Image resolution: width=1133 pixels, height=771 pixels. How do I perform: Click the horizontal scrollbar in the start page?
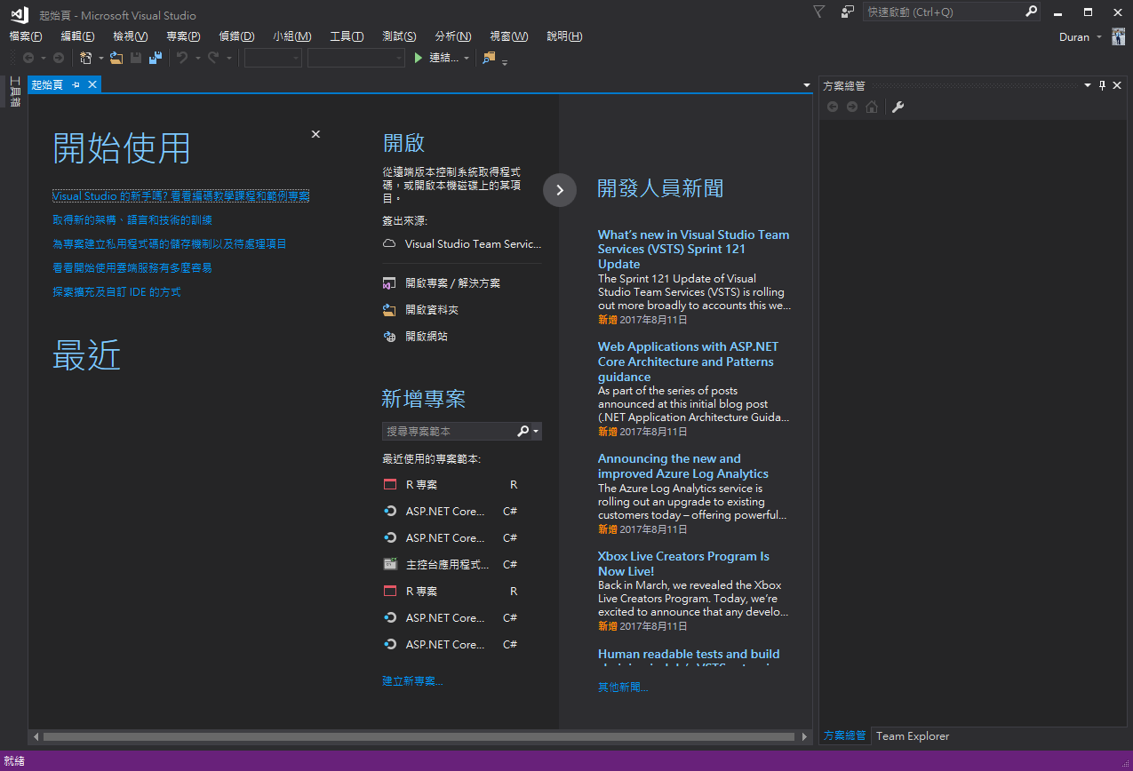(419, 737)
